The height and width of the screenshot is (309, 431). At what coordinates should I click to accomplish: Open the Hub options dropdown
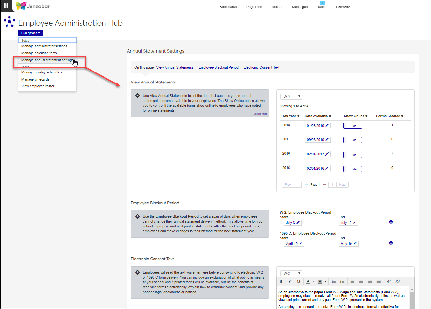tap(31, 33)
